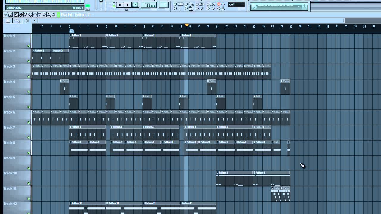Click bar 21 on the timeline ruler

(217, 26)
